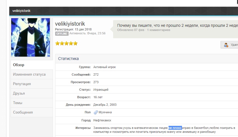Click the Обновлено 07 фев timestamp
The width and height of the screenshot is (238, 137).
coord(131,30)
